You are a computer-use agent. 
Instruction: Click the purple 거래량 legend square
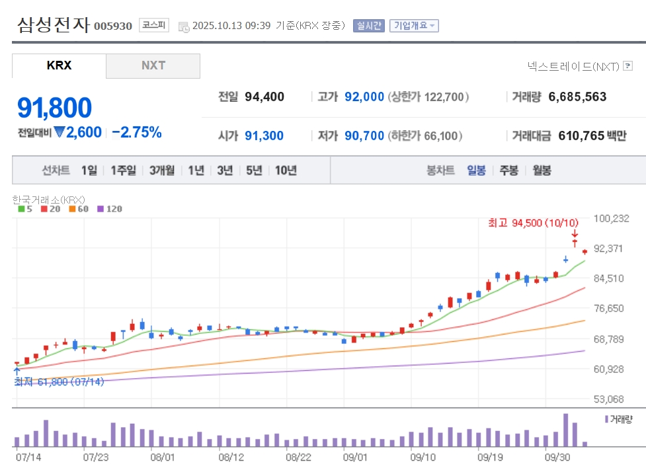[x=606, y=419]
